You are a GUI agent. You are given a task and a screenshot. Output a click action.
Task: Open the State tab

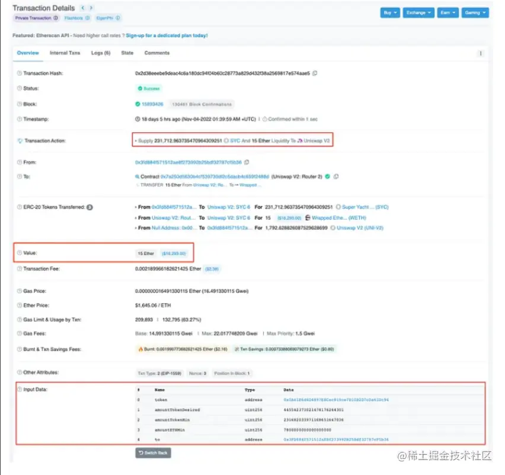pos(127,53)
